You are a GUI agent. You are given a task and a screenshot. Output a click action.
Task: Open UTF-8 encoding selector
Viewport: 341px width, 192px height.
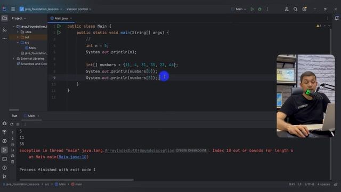click(310, 185)
